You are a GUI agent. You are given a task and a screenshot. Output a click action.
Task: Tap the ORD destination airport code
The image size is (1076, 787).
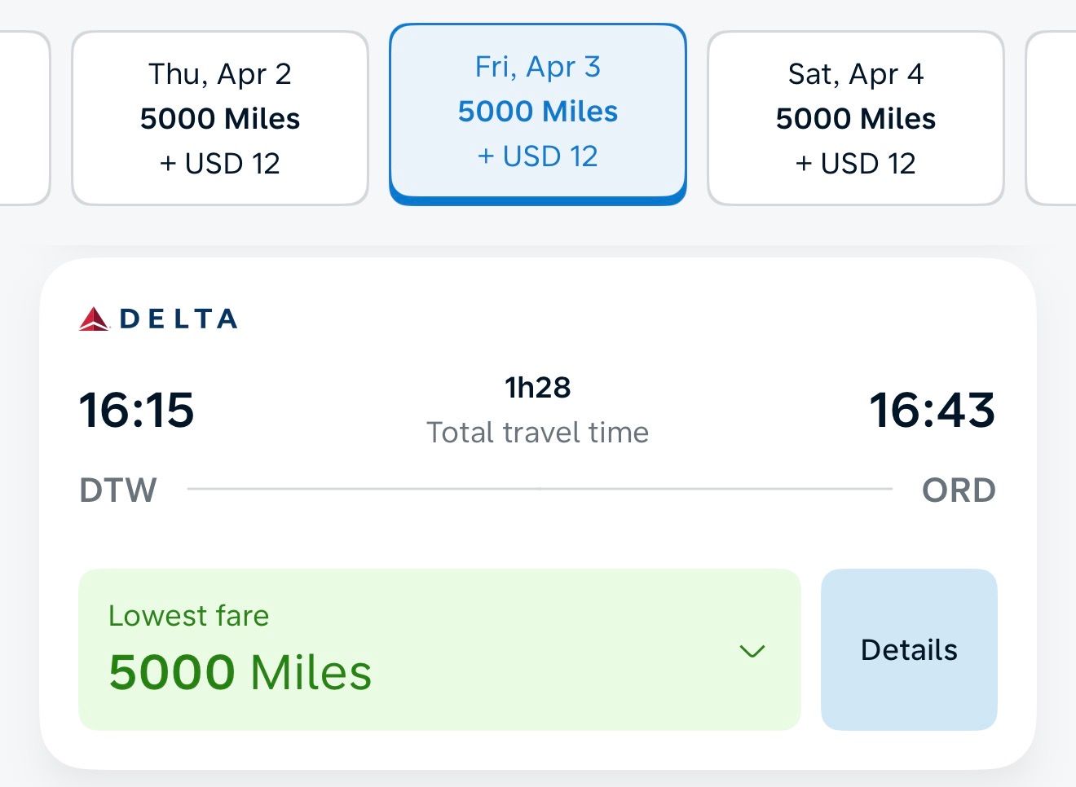point(959,490)
